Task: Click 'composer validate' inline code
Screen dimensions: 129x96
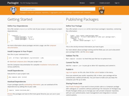Action: (76, 59)
